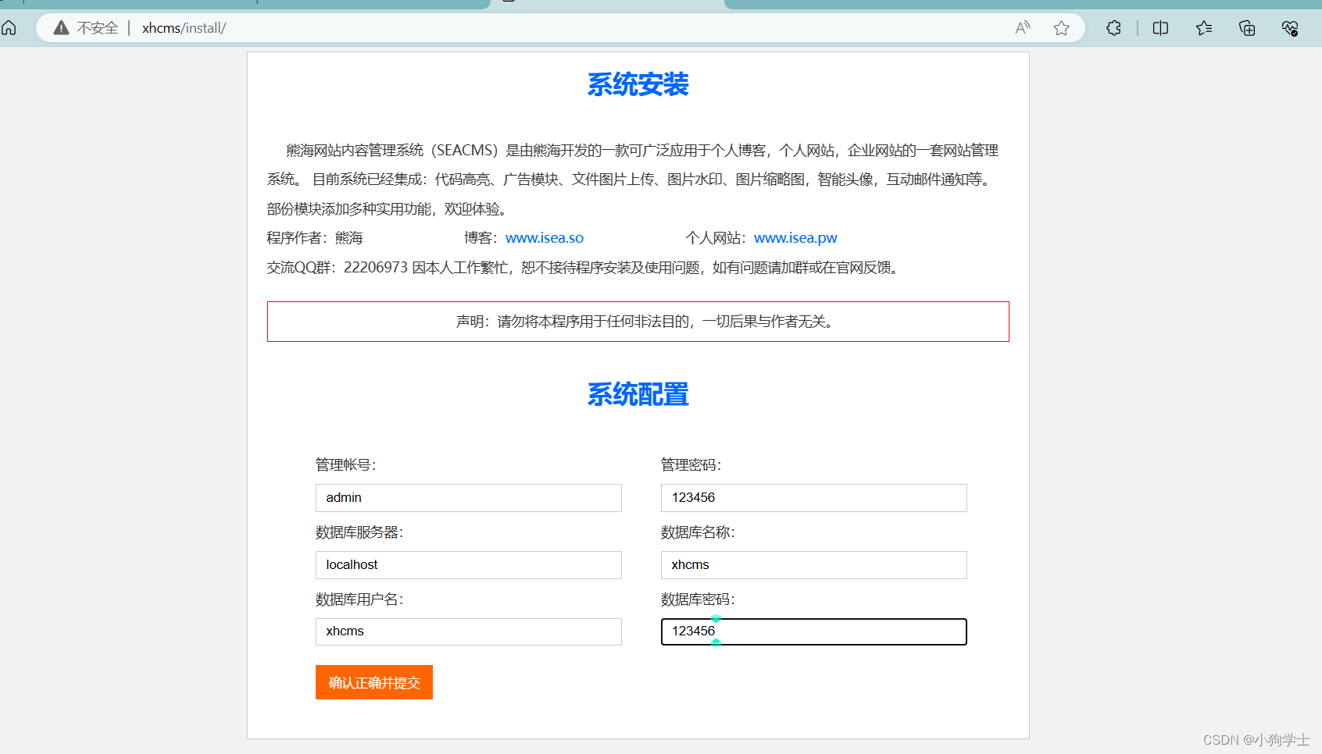Open the Favorites list icon
Screen dimensions: 1322x754
tap(1204, 28)
